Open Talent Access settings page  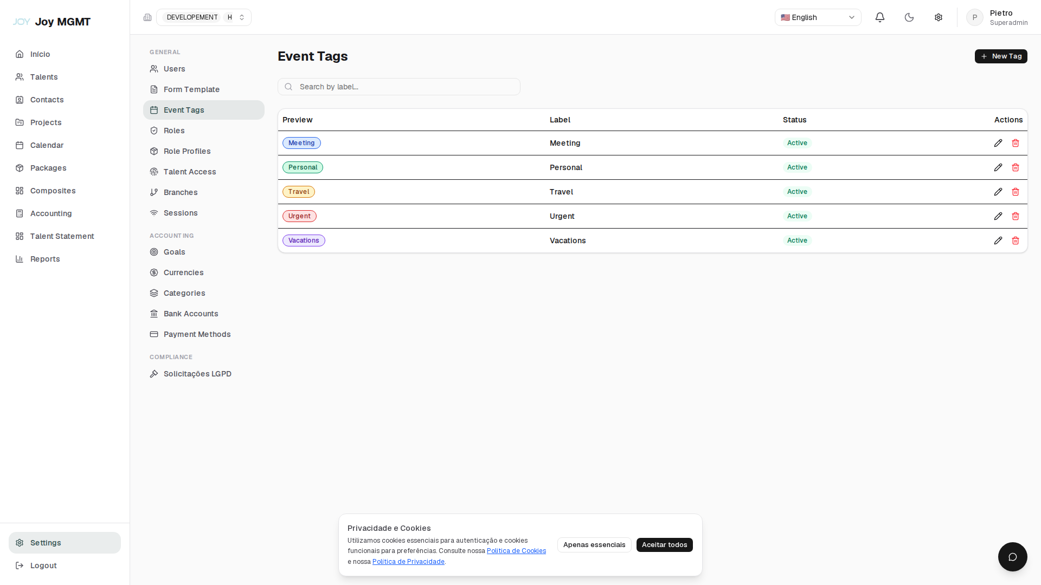(204, 172)
